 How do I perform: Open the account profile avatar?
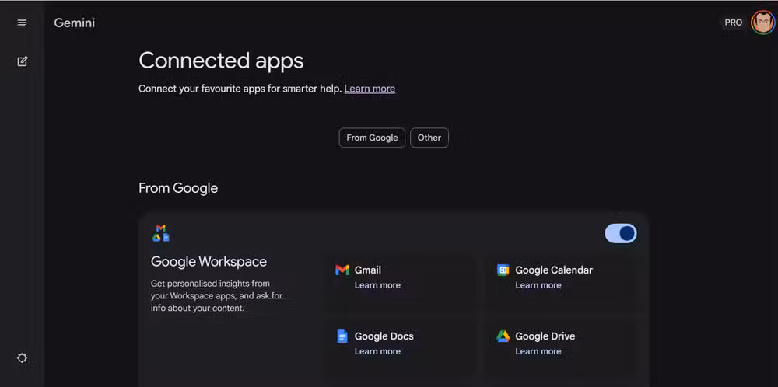pyautogui.click(x=762, y=23)
